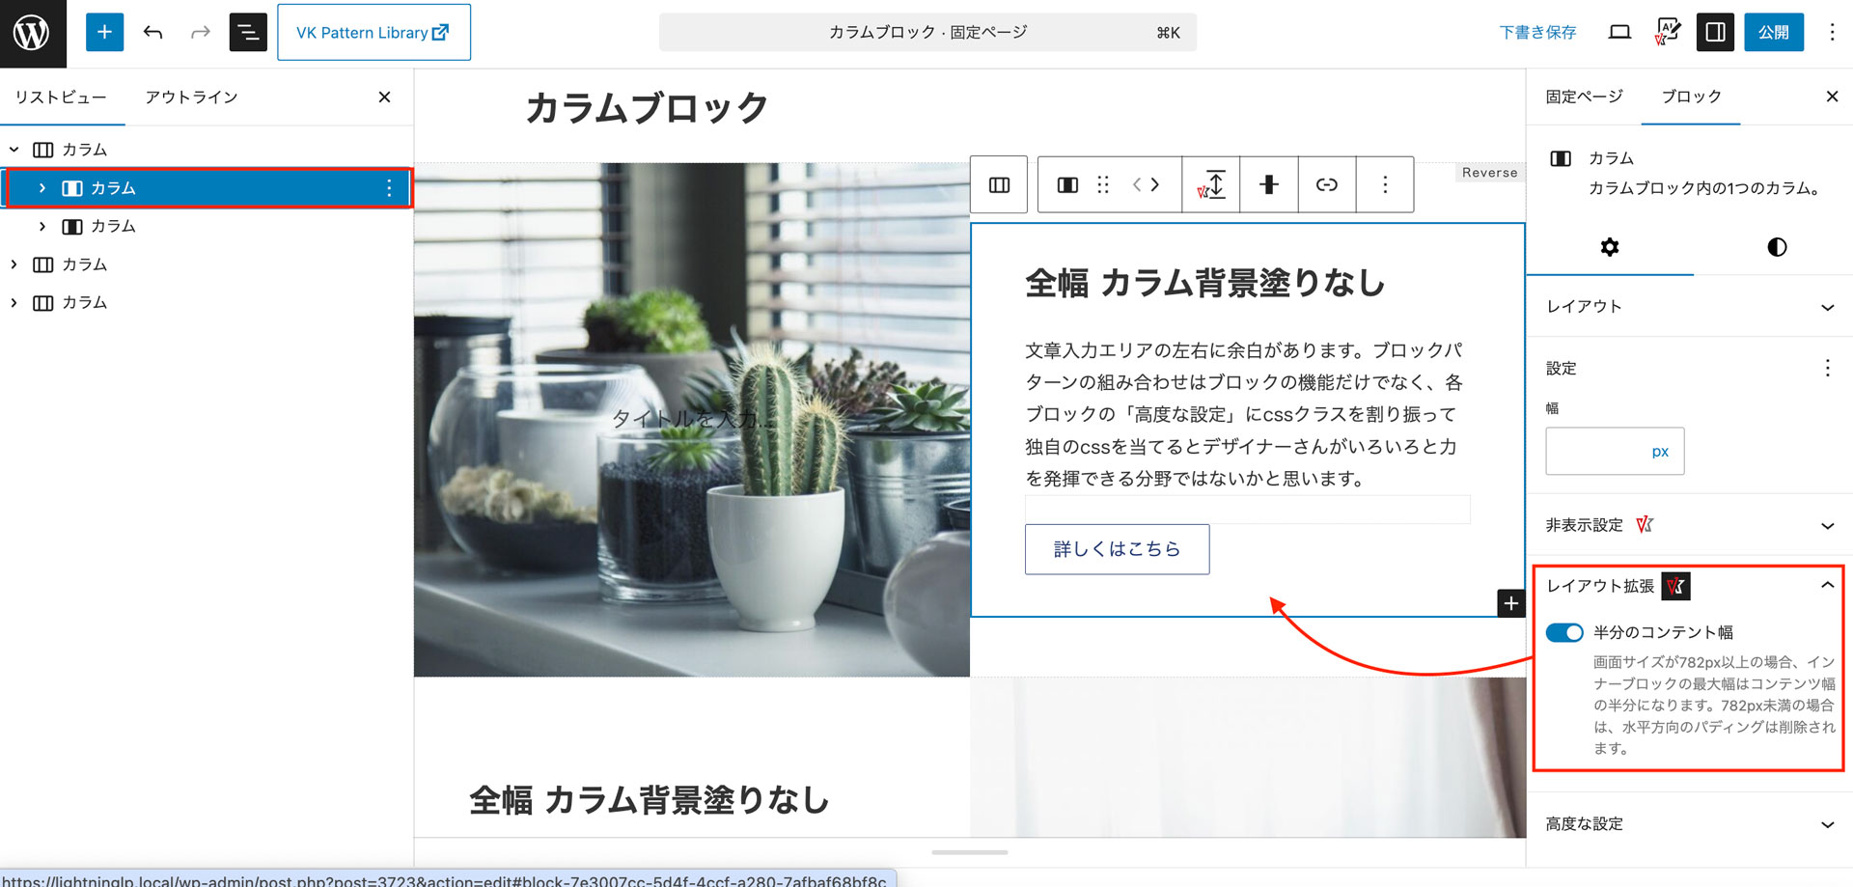
Task: Toggle the 半分のコンテント幅 switch
Action: [1564, 633]
